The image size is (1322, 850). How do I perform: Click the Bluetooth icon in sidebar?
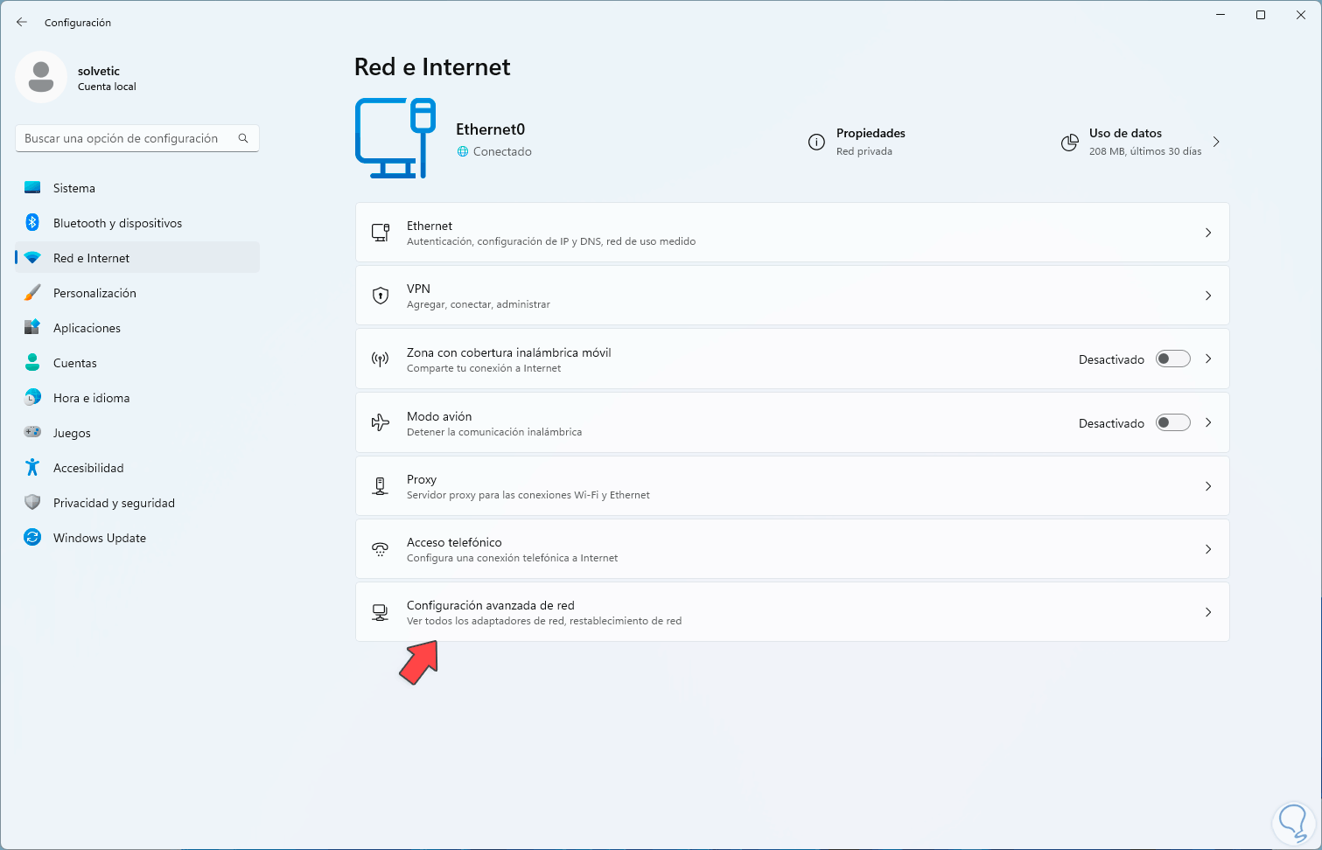(x=32, y=223)
